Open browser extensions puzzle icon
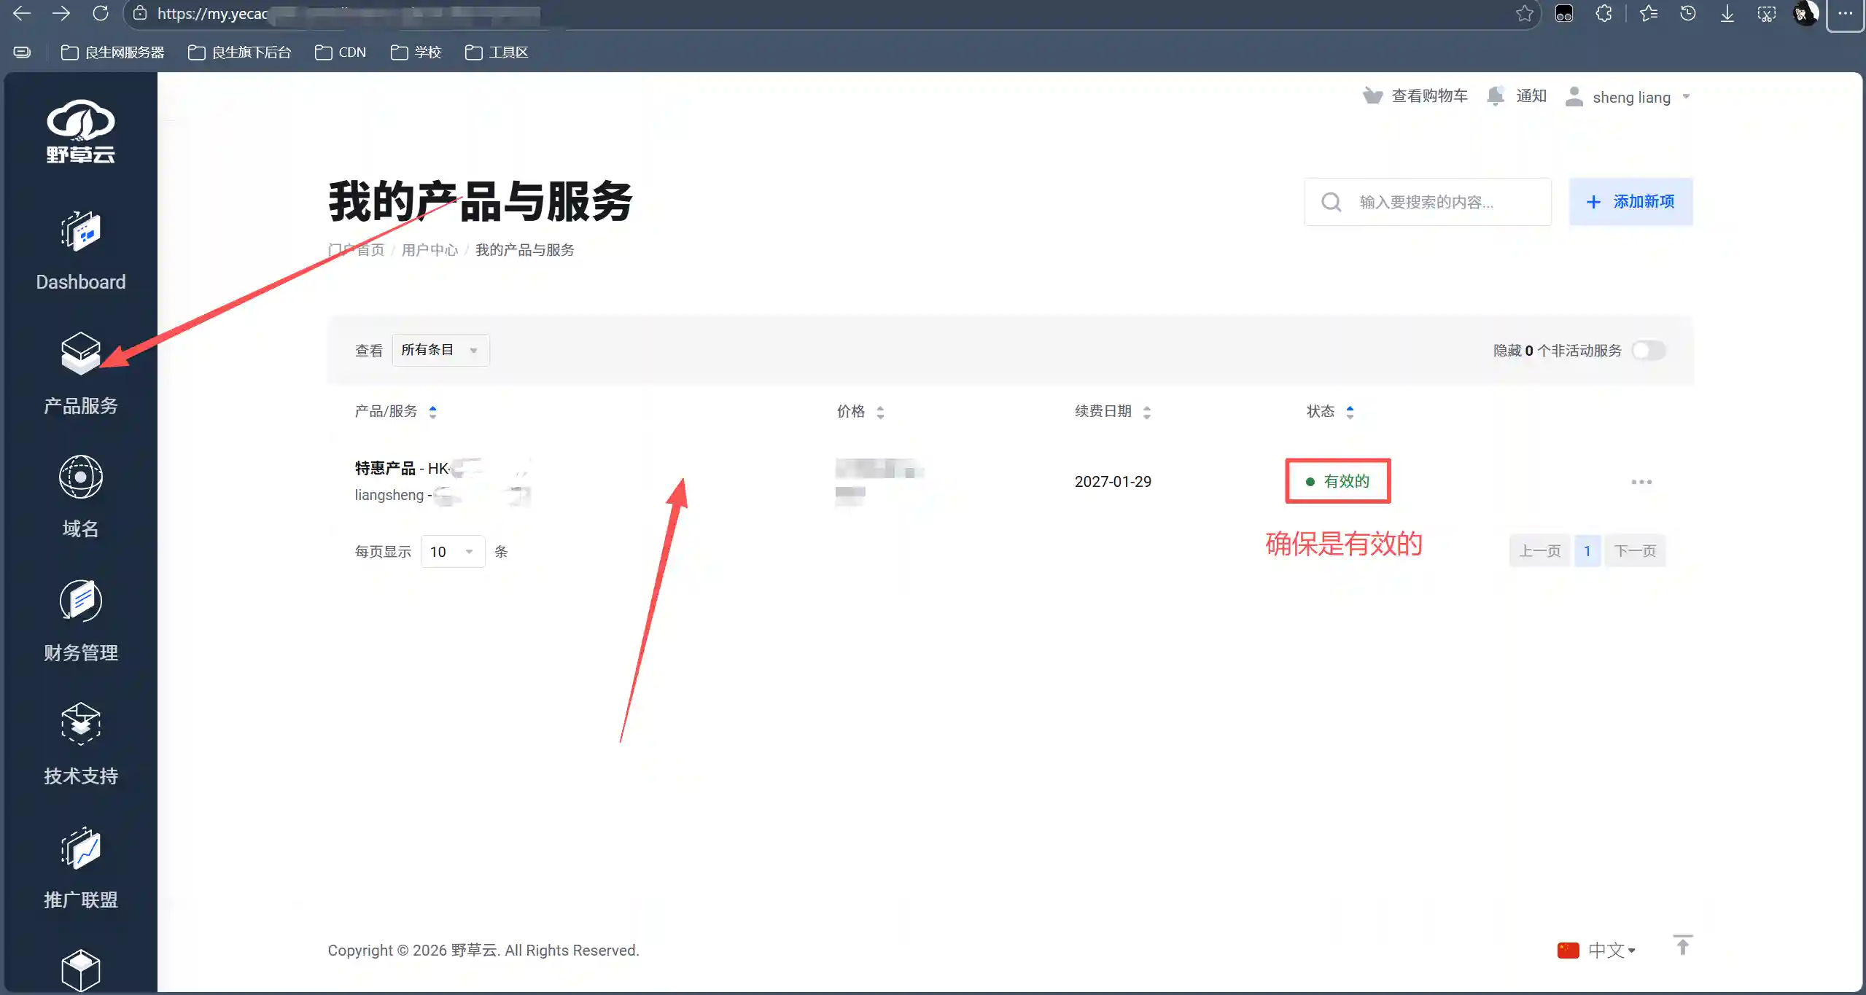 (1603, 13)
